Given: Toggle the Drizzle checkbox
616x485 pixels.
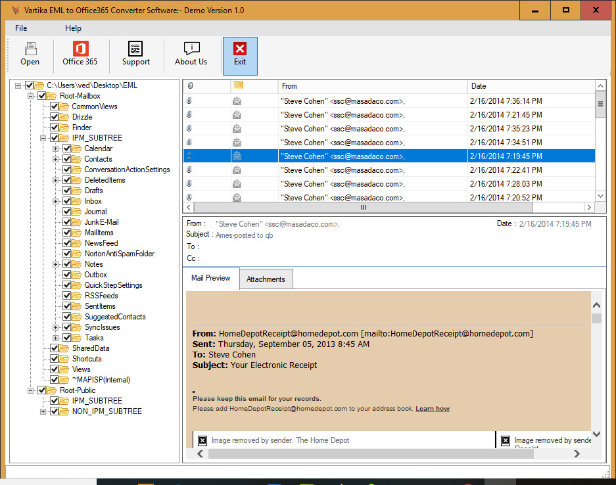Looking at the screenshot, I should point(54,117).
